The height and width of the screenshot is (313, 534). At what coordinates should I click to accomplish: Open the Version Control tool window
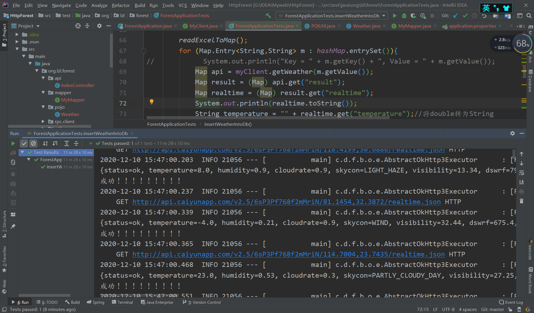point(201,302)
